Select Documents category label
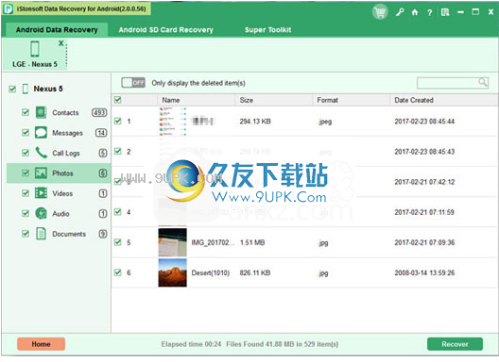This screenshot has width=499, height=362. tap(69, 234)
